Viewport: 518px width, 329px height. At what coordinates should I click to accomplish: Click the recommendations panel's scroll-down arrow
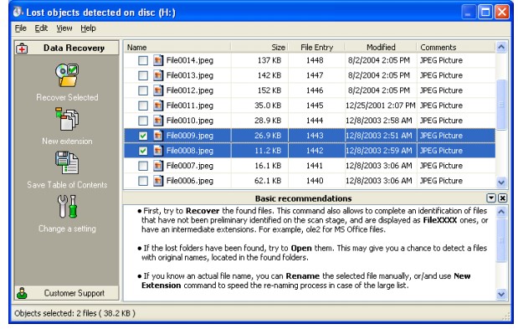tap(501, 294)
